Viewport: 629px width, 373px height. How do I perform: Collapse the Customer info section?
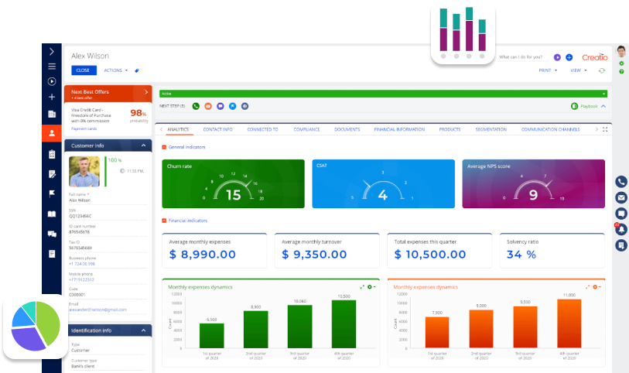(143, 145)
